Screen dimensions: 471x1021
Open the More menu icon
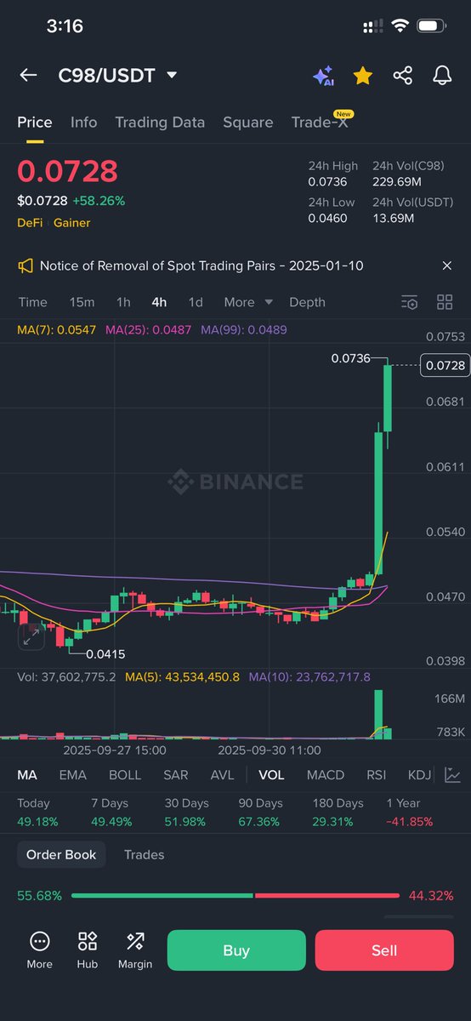[39, 950]
